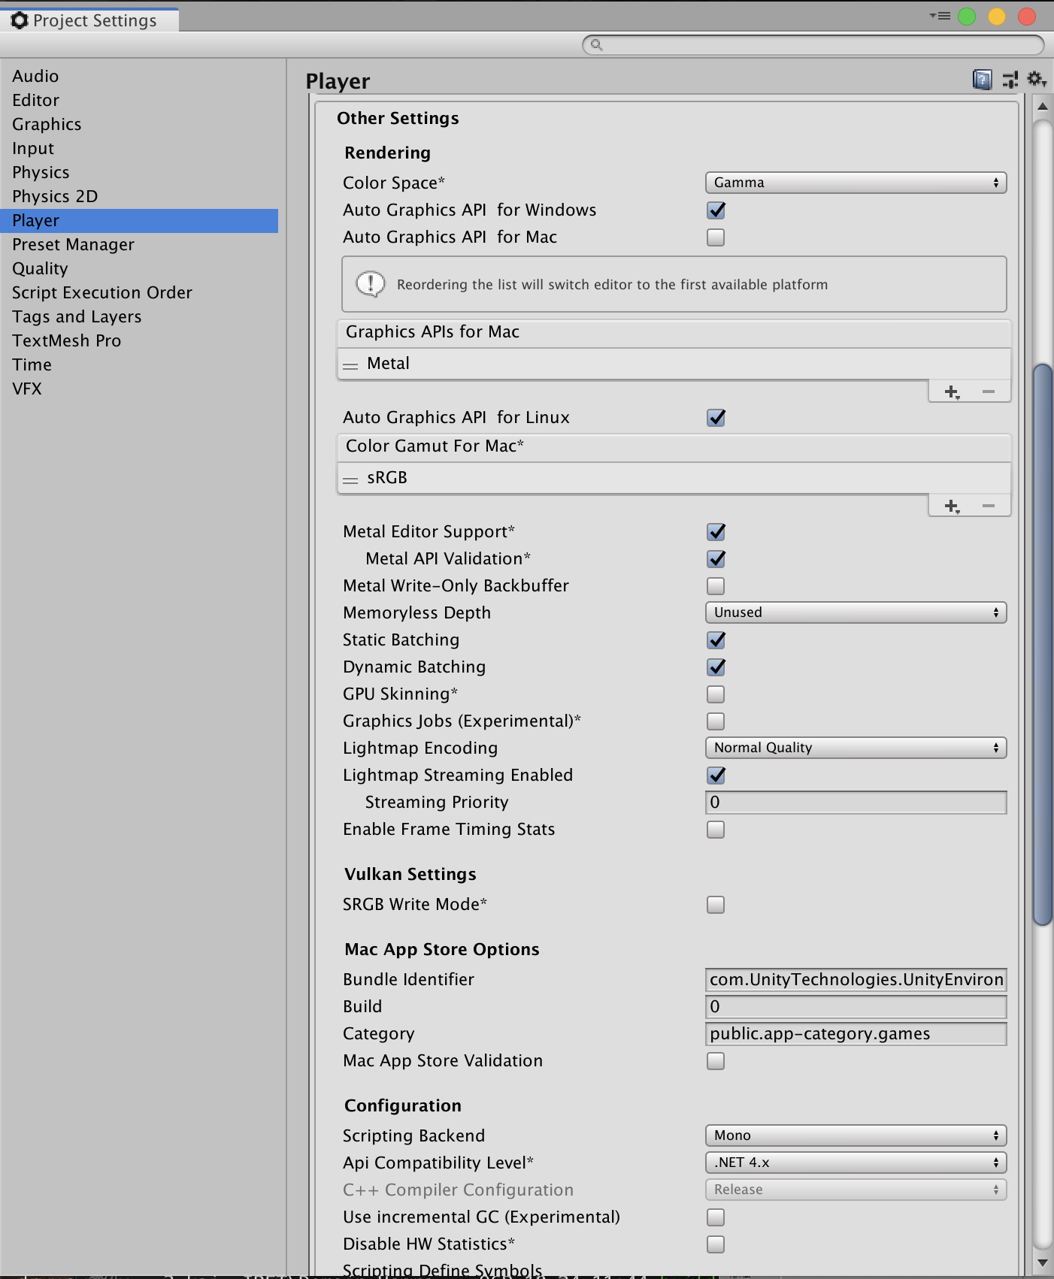Open the Api Compatibility Level dropdown
This screenshot has height=1279, width=1054.
tap(856, 1163)
